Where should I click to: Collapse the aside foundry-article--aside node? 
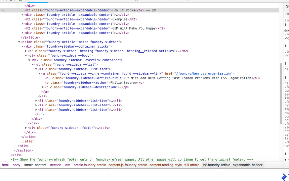click(x=19, y=42)
